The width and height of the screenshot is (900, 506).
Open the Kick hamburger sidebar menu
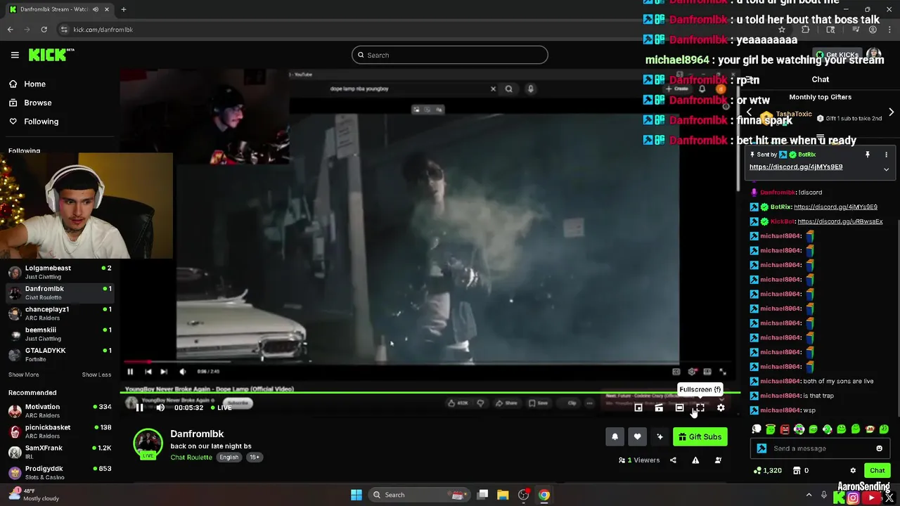(15, 55)
